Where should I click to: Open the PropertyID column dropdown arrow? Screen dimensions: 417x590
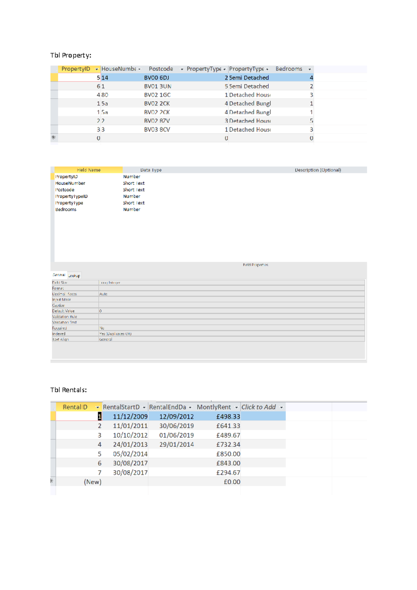tap(97, 69)
